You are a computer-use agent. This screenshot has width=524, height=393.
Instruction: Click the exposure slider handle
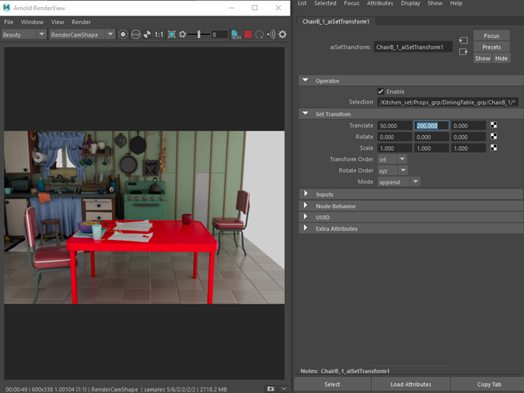(199, 34)
